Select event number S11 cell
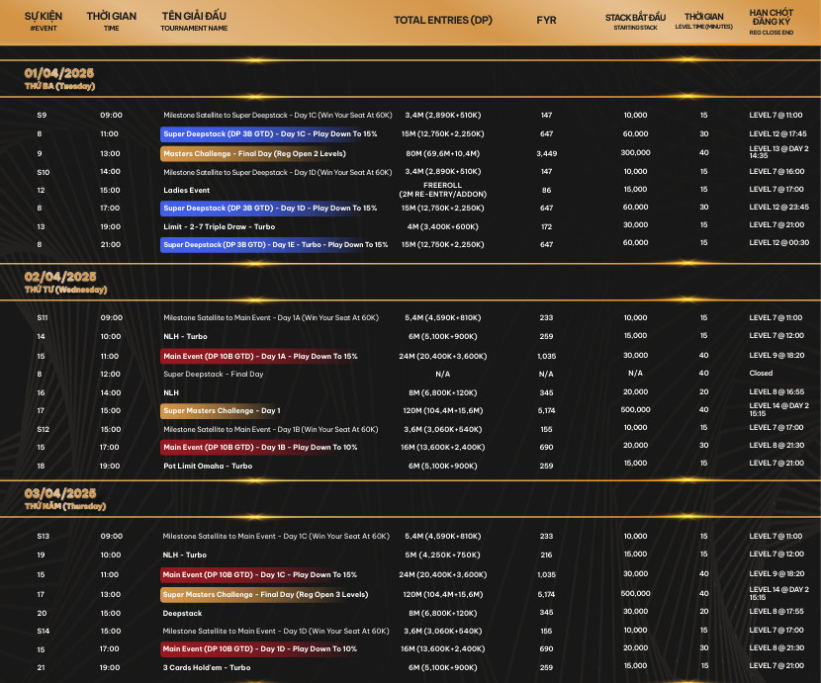 click(x=43, y=317)
